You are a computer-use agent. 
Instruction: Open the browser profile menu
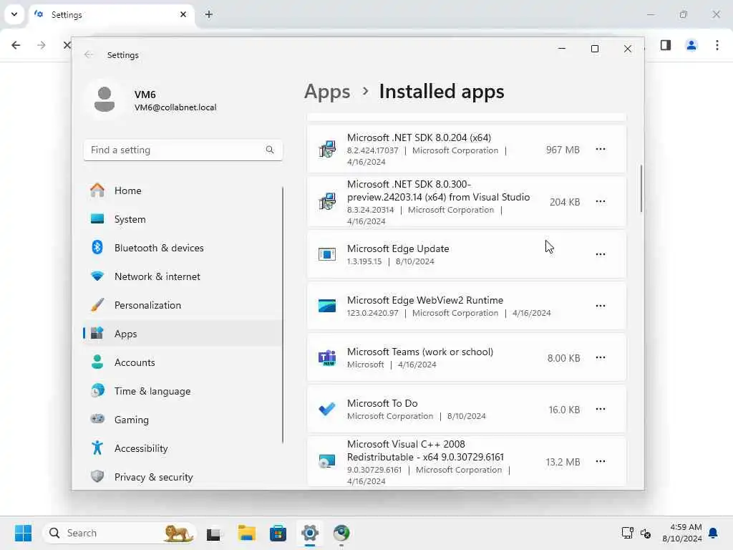[691, 45]
